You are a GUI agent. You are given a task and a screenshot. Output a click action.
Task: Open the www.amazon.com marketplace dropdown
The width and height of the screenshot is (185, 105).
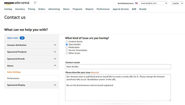(153, 3)
